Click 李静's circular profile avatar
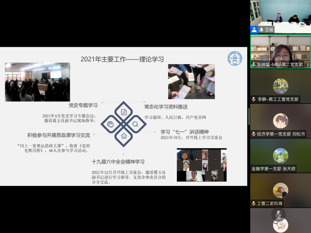 280,86
